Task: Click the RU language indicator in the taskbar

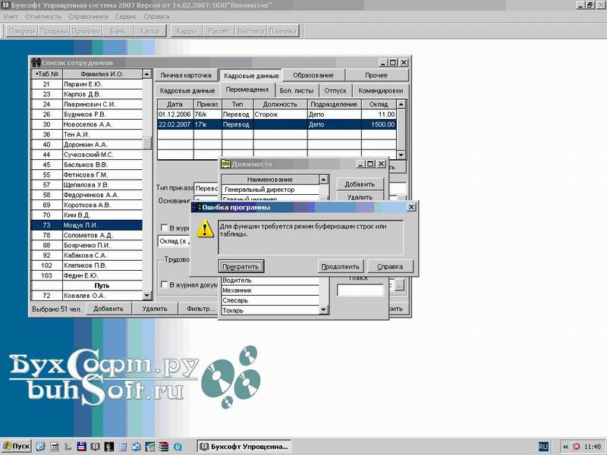Action: (543, 447)
